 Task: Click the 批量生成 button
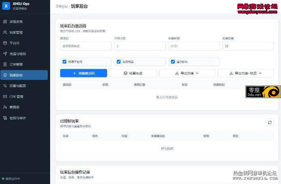(133, 73)
